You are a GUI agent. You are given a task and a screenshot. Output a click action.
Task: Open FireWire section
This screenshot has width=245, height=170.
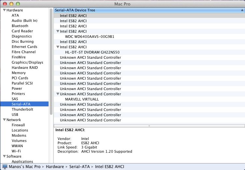(19, 57)
